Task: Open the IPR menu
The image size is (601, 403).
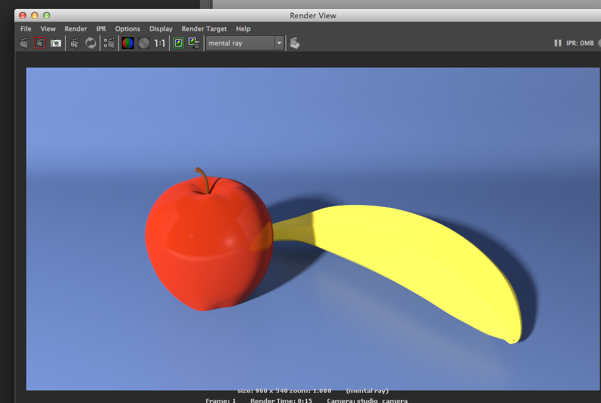Action: point(101,29)
